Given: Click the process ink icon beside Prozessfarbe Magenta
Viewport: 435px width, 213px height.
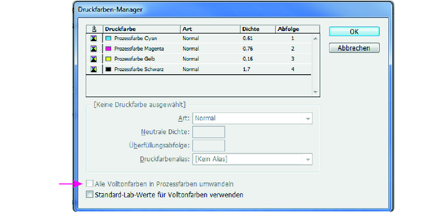Looking at the screenshot, I should pos(93,49).
